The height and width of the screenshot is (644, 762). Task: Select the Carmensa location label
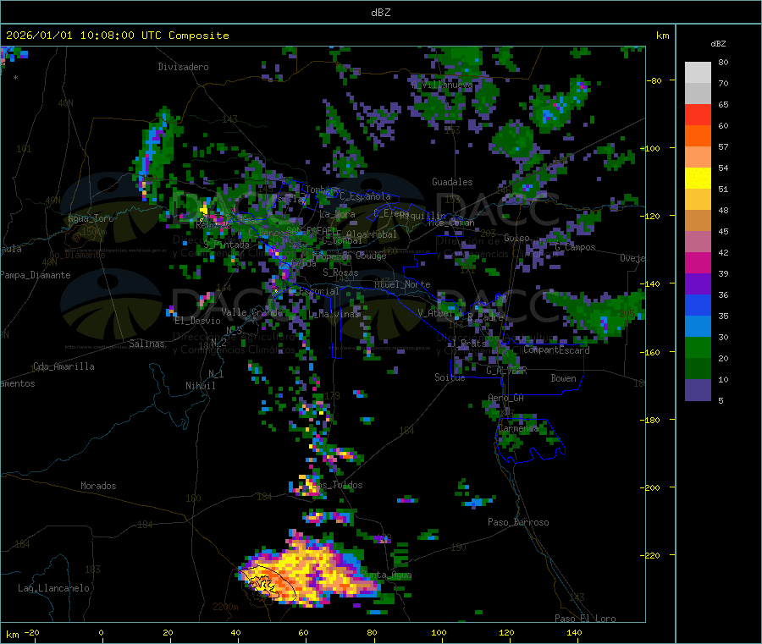(x=518, y=428)
